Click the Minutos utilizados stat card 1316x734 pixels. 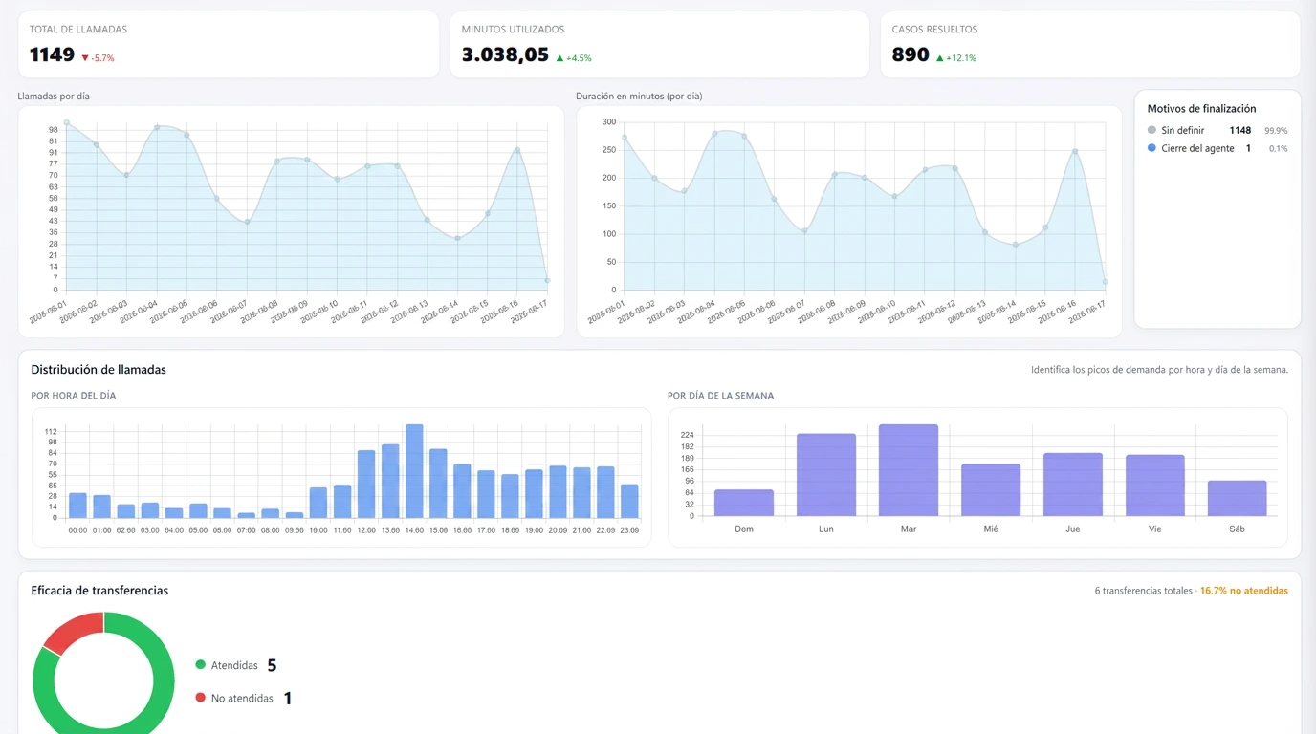click(660, 45)
